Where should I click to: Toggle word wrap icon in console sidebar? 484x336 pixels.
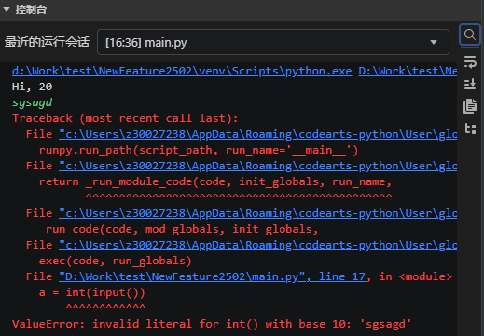point(470,61)
